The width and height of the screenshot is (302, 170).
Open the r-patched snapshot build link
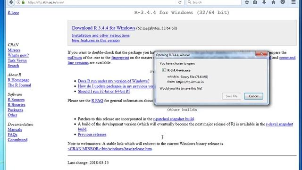[174, 119]
